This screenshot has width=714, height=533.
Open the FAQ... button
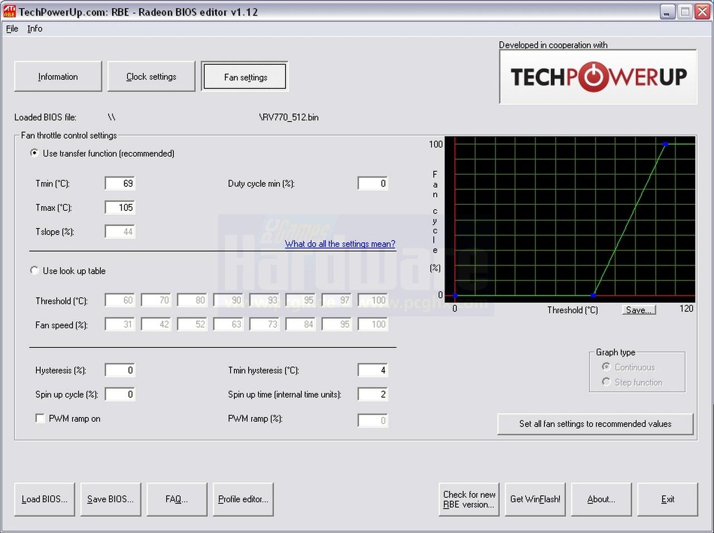[x=176, y=499]
